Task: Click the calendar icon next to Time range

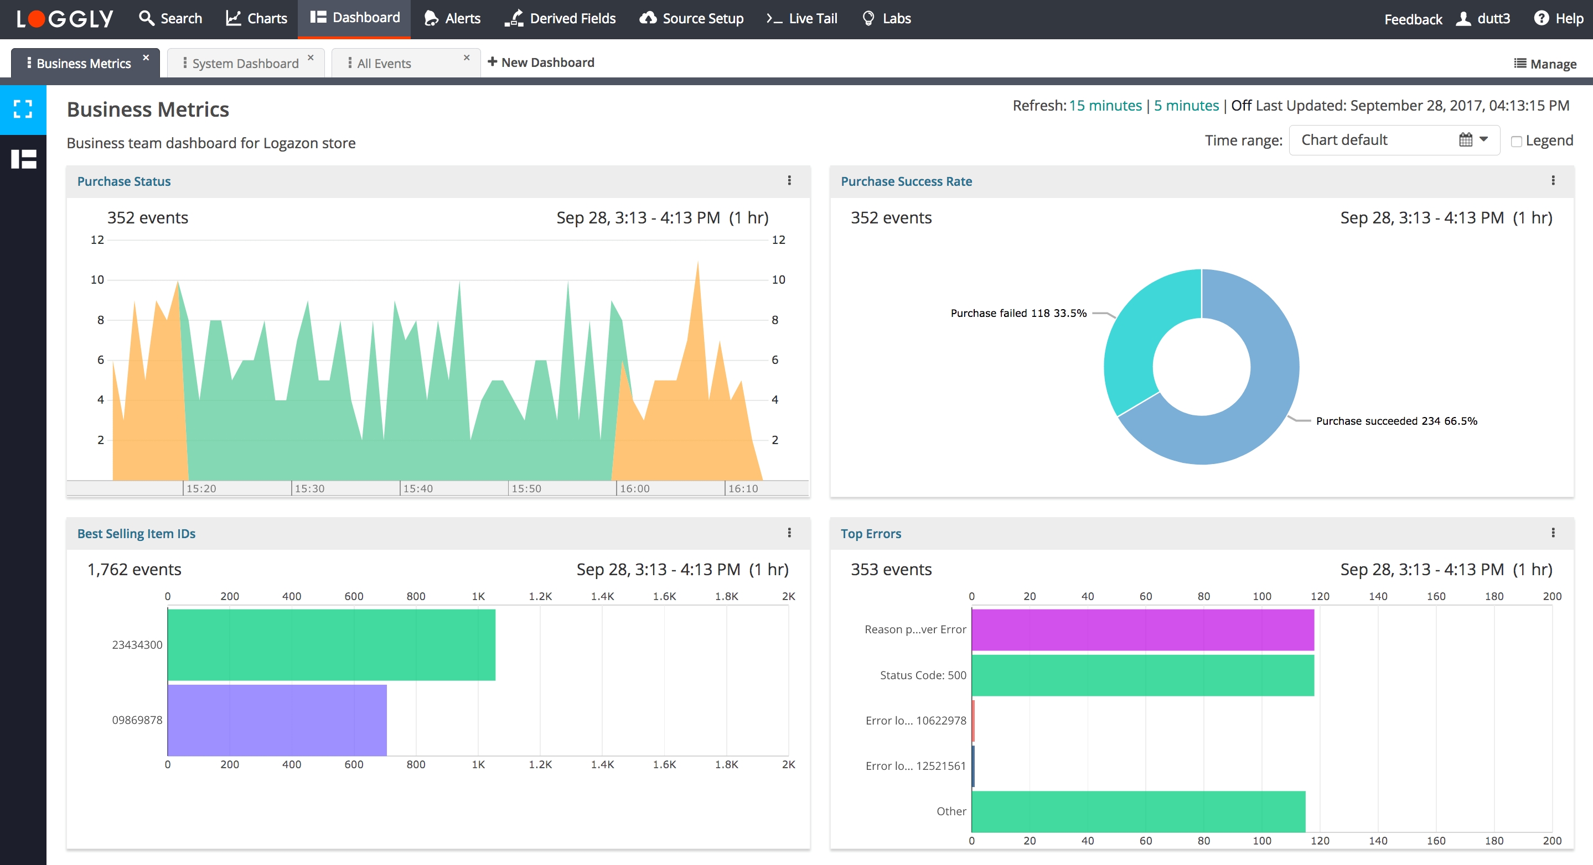Action: (x=1463, y=139)
